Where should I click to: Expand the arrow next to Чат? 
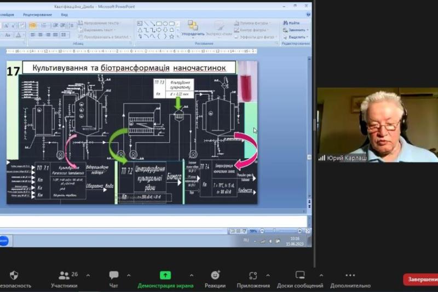click(129, 275)
